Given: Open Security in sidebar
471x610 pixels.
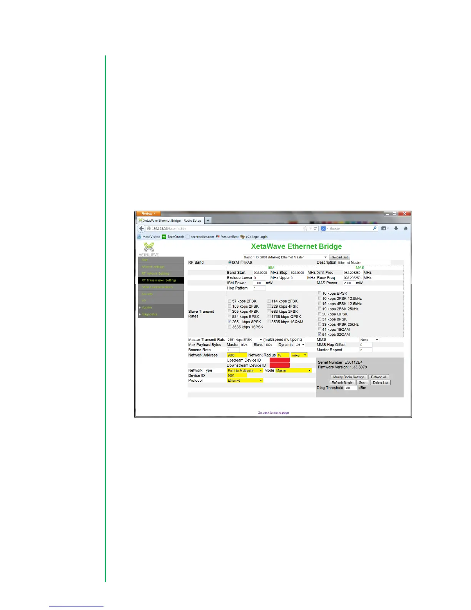Looking at the screenshot, I should pos(161,294).
